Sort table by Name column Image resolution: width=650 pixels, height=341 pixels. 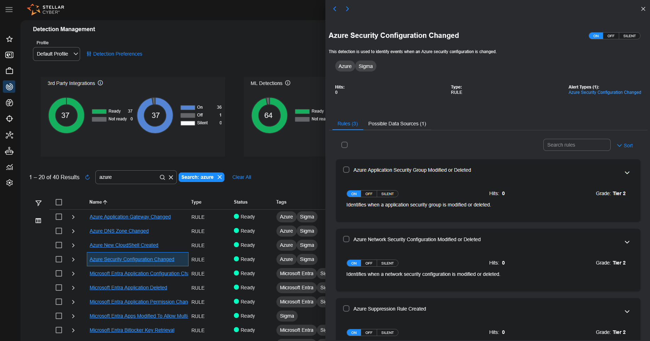coord(98,202)
